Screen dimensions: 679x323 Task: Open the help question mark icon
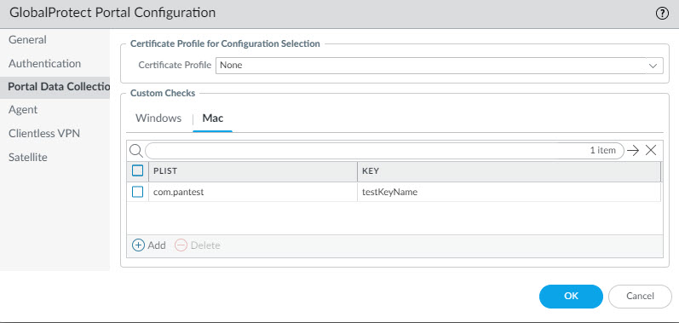(662, 14)
